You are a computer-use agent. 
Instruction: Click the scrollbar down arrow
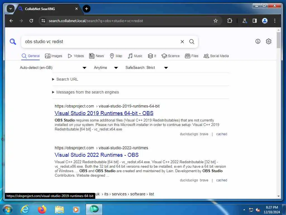pos(278,196)
